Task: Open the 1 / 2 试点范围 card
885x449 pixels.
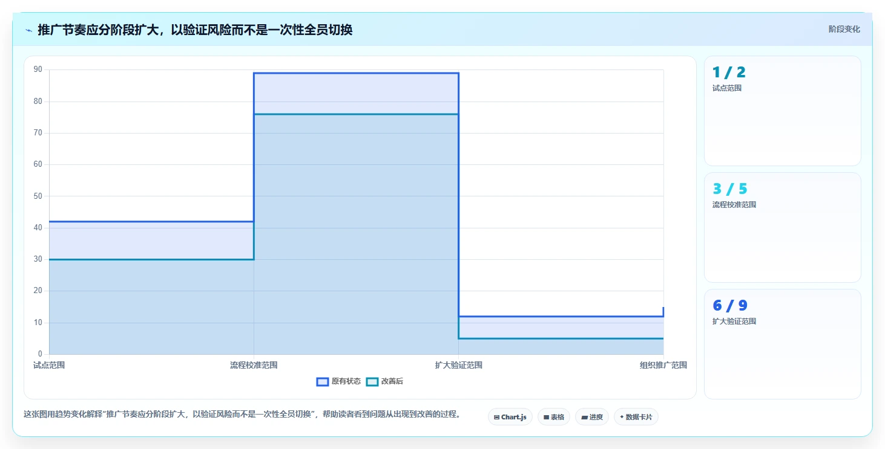Action: coord(782,111)
